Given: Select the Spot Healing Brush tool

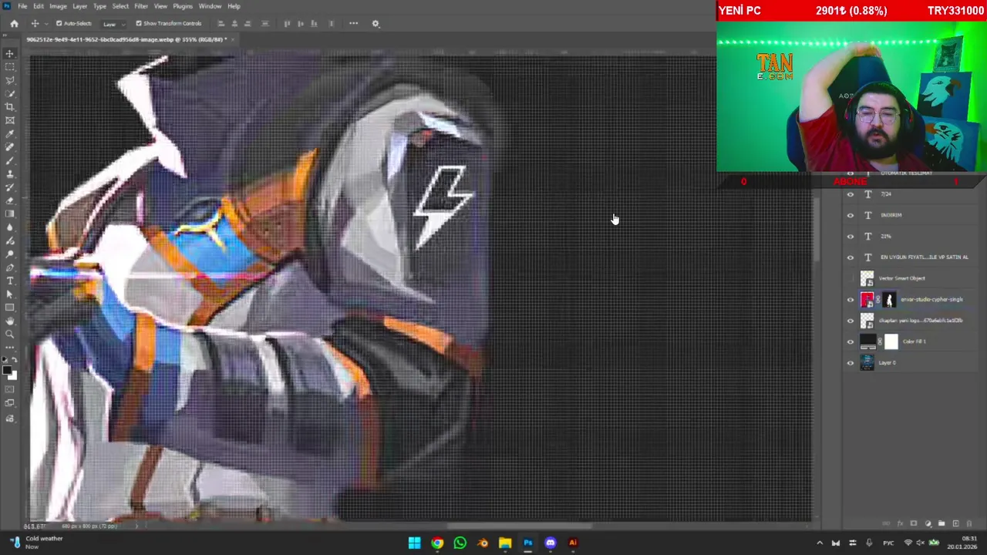Looking at the screenshot, I should 10,146.
